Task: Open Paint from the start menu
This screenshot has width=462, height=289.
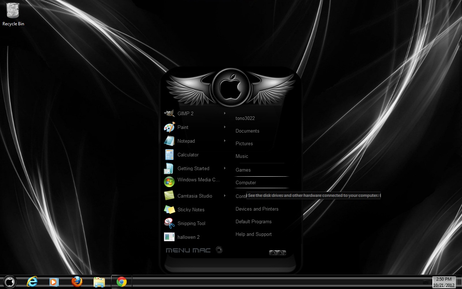Action: tap(183, 127)
